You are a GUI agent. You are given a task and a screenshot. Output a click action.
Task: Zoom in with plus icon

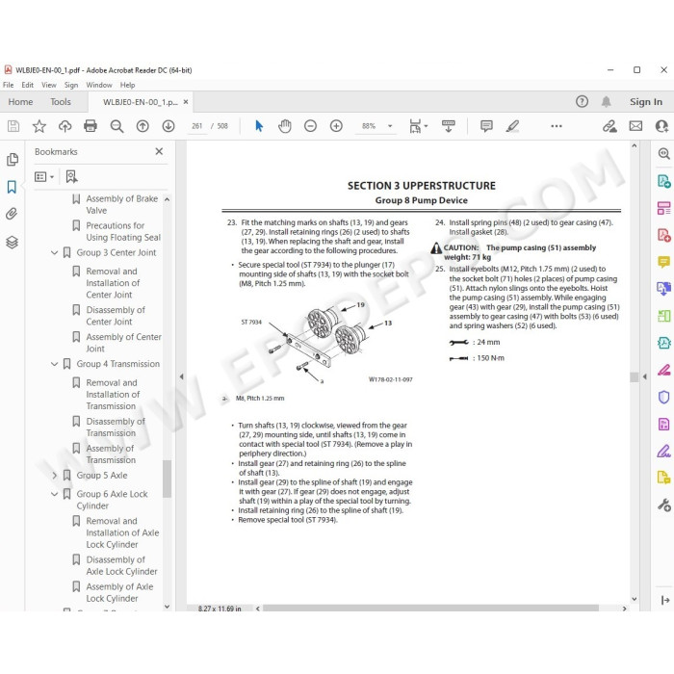click(x=336, y=126)
